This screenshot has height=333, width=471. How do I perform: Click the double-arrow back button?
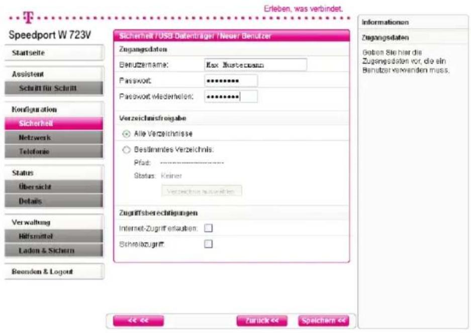pos(138,321)
